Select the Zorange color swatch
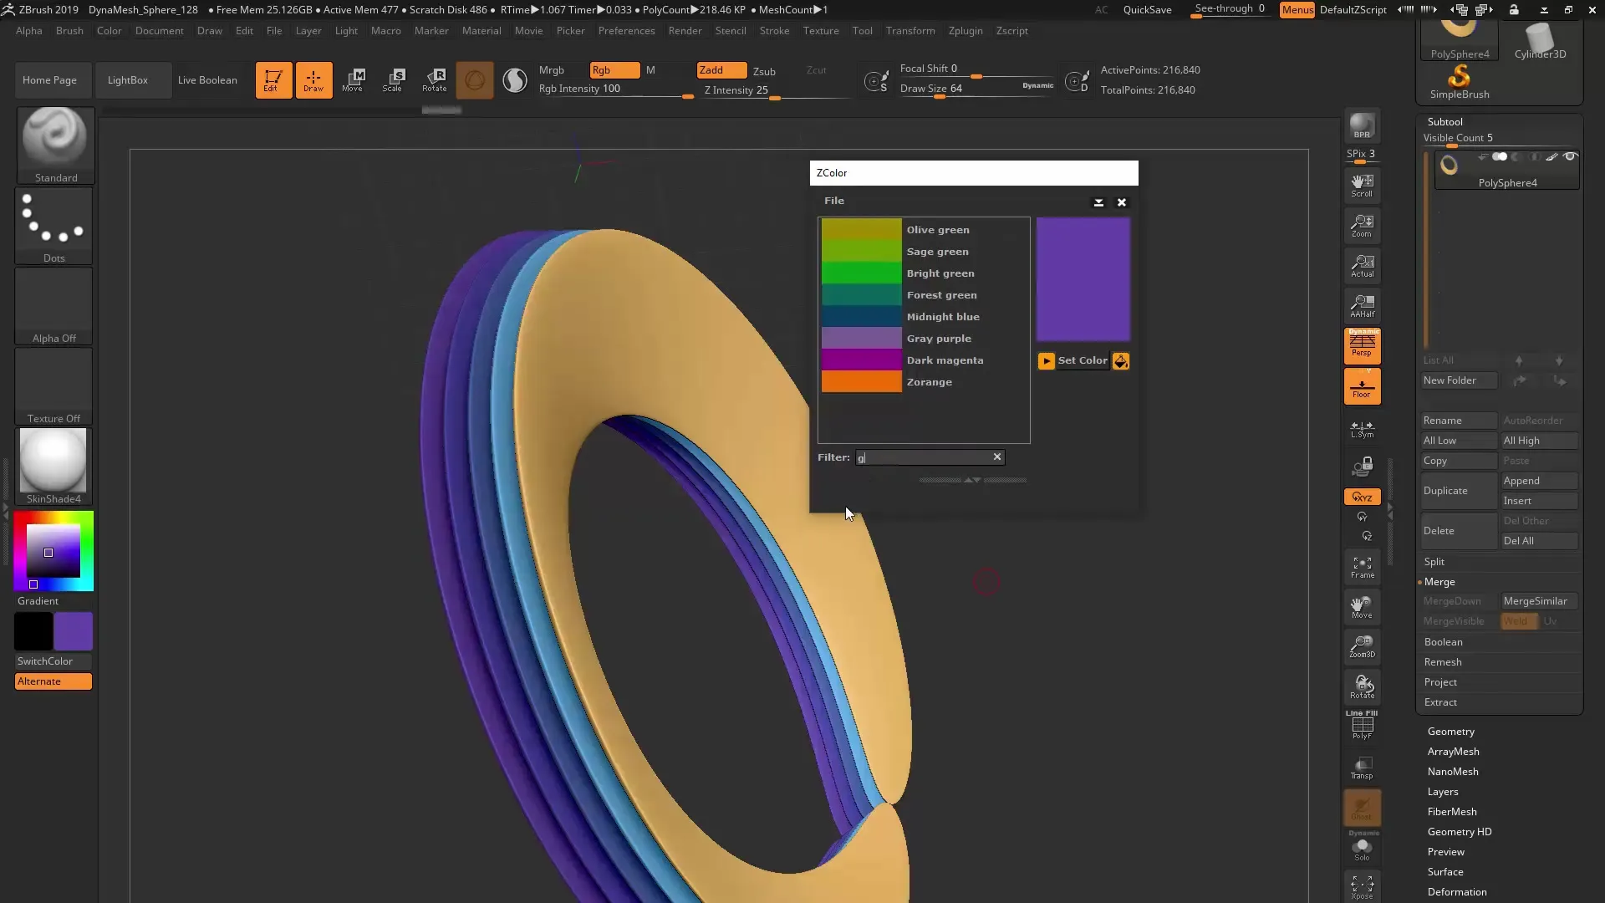The image size is (1605, 903). click(862, 382)
